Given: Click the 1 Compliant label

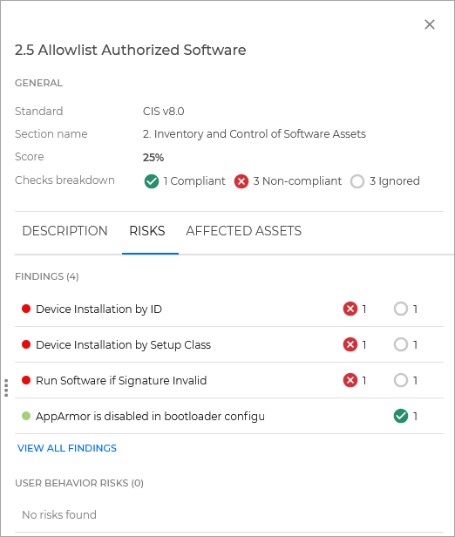Looking at the screenshot, I should (x=194, y=180).
